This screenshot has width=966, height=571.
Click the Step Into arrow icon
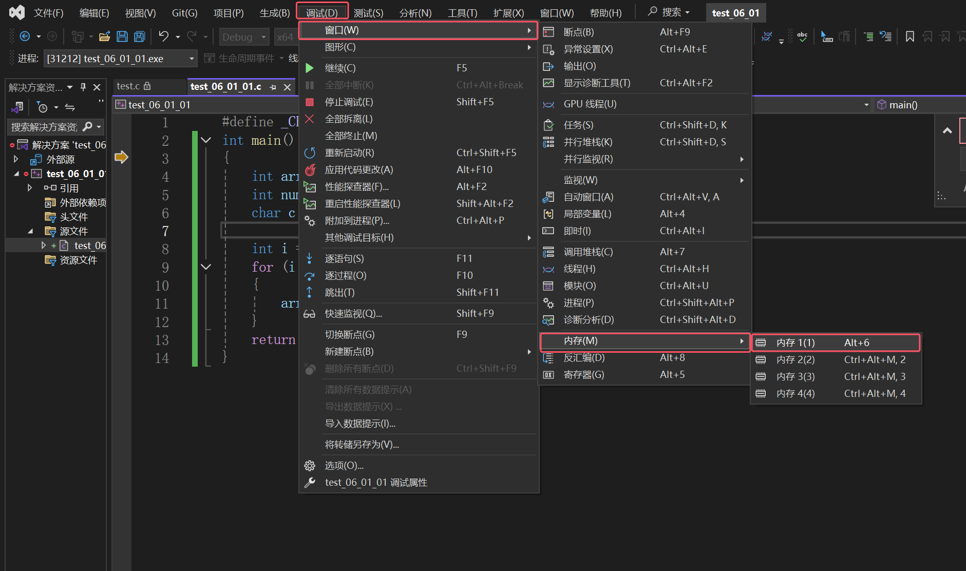tap(310, 258)
